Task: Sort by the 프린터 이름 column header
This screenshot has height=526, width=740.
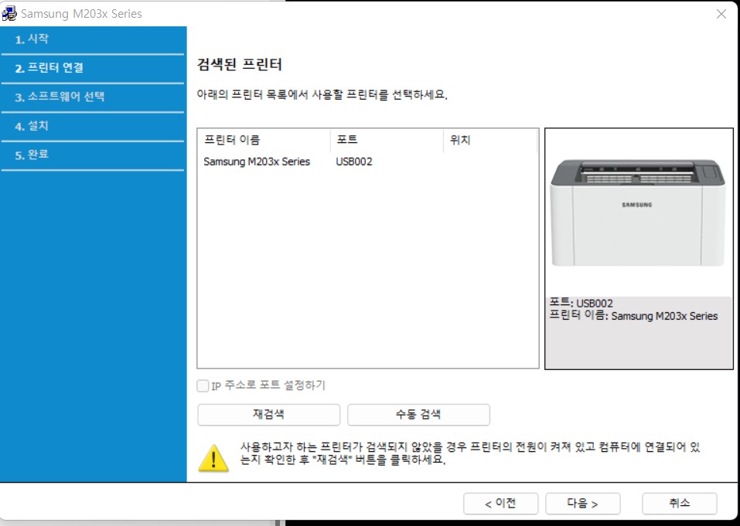Action: [x=264, y=140]
